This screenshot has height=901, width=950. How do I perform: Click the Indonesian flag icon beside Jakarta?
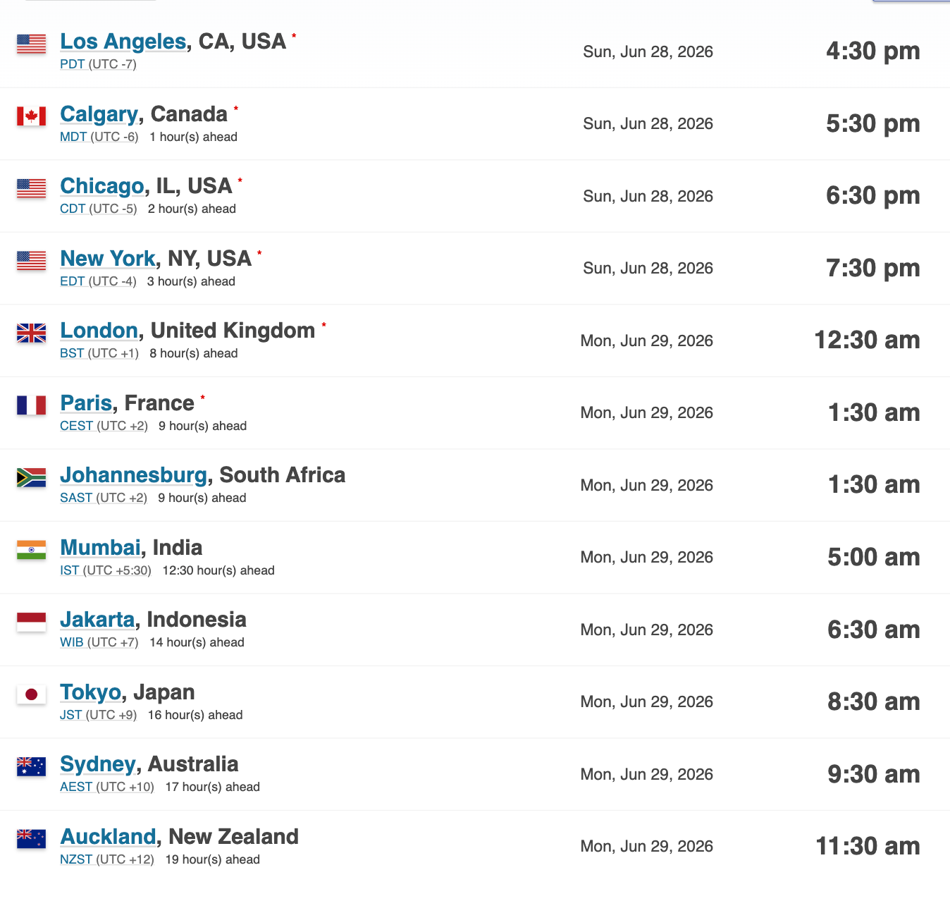[x=31, y=622]
